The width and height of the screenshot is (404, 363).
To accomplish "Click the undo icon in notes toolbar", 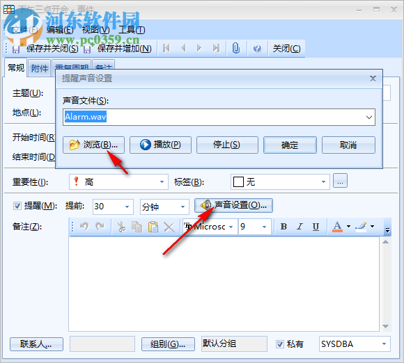I will coord(84,227).
